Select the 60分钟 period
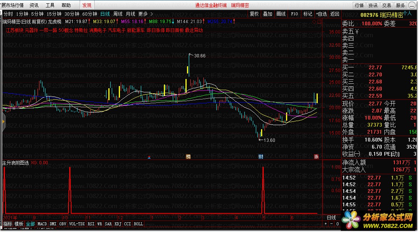The height and width of the screenshot is (232, 419). coord(90,14)
